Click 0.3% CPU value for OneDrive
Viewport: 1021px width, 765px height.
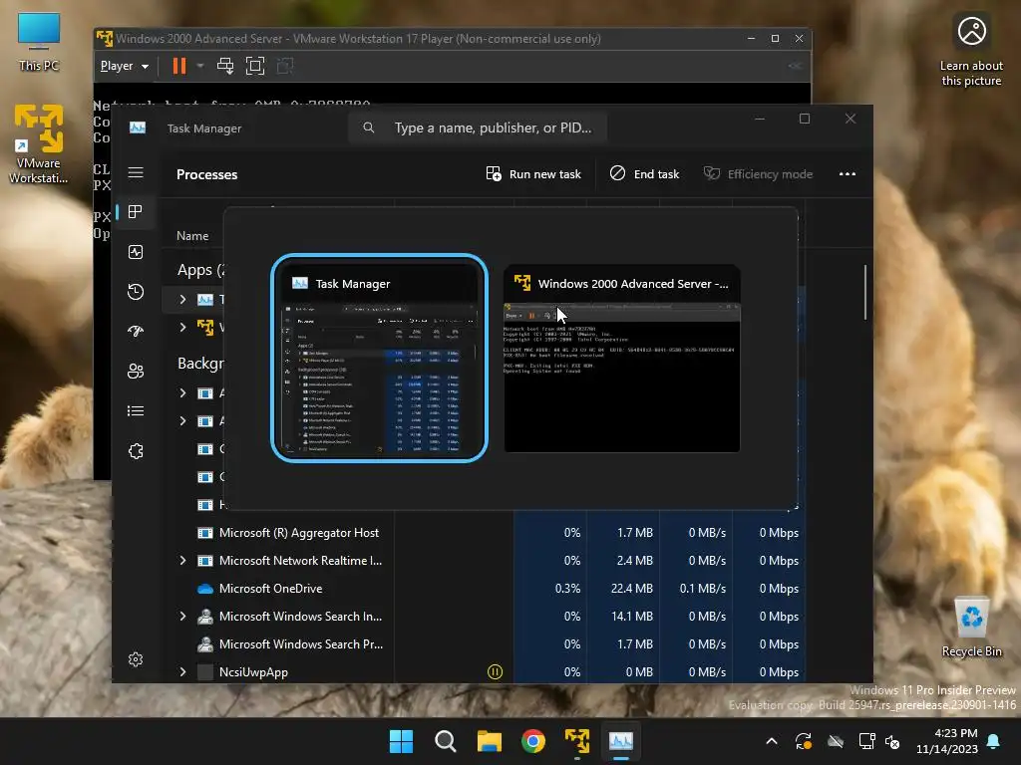550,589
